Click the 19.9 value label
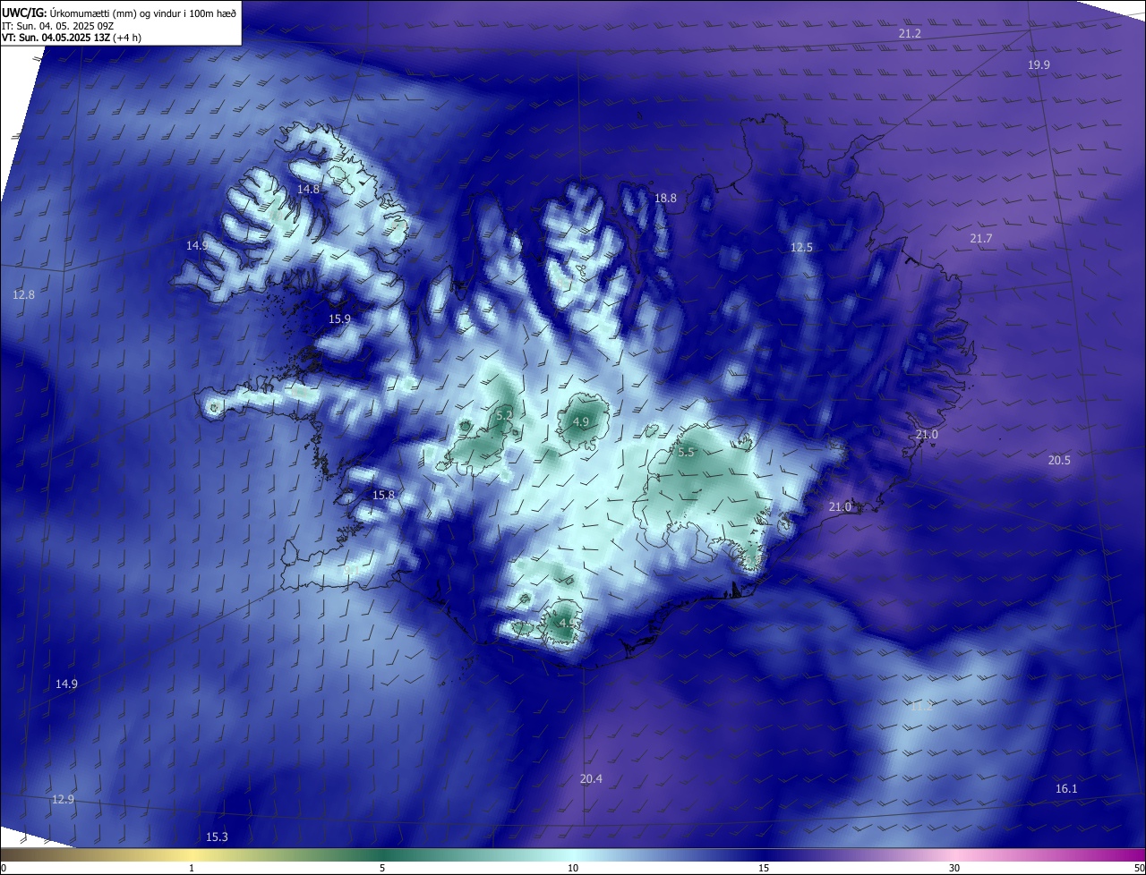The height and width of the screenshot is (875, 1146). (1039, 64)
